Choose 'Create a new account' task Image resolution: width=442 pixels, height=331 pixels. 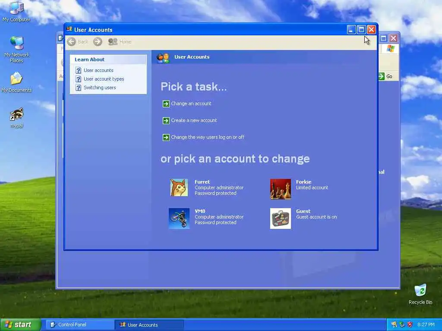(x=194, y=121)
